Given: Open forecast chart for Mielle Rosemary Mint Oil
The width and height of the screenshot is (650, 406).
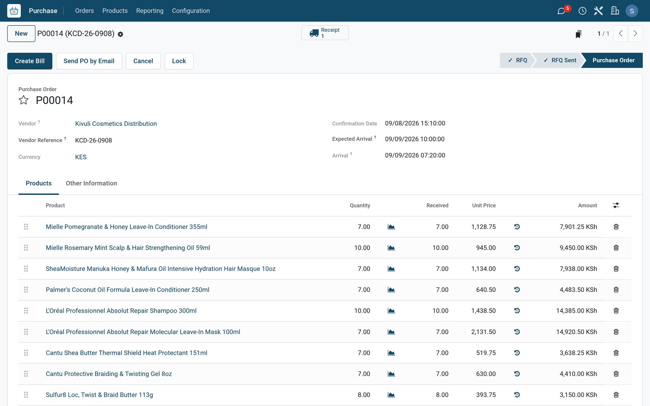Looking at the screenshot, I should pyautogui.click(x=391, y=248).
